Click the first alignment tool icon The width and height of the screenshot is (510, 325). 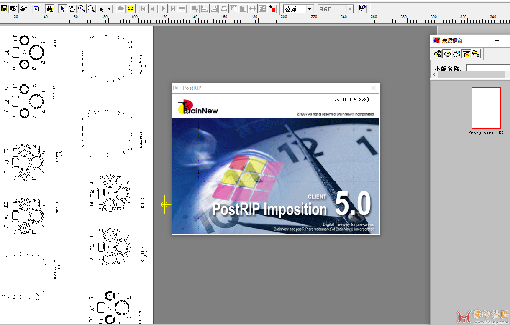[x=195, y=8]
